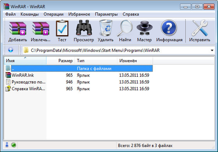This screenshot has width=218, height=152.
Task: Open the Параметры menu
Action: (106, 14)
